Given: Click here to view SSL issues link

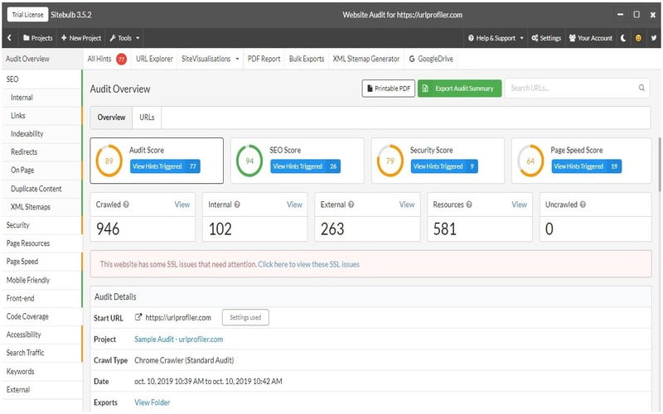Looking at the screenshot, I should point(308,264).
